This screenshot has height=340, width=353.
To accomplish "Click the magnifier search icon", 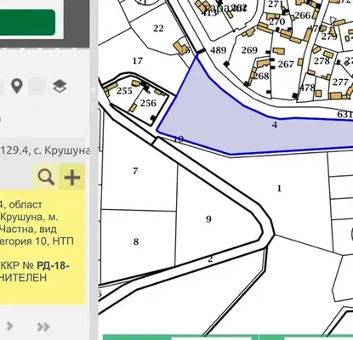I will coord(46,178).
